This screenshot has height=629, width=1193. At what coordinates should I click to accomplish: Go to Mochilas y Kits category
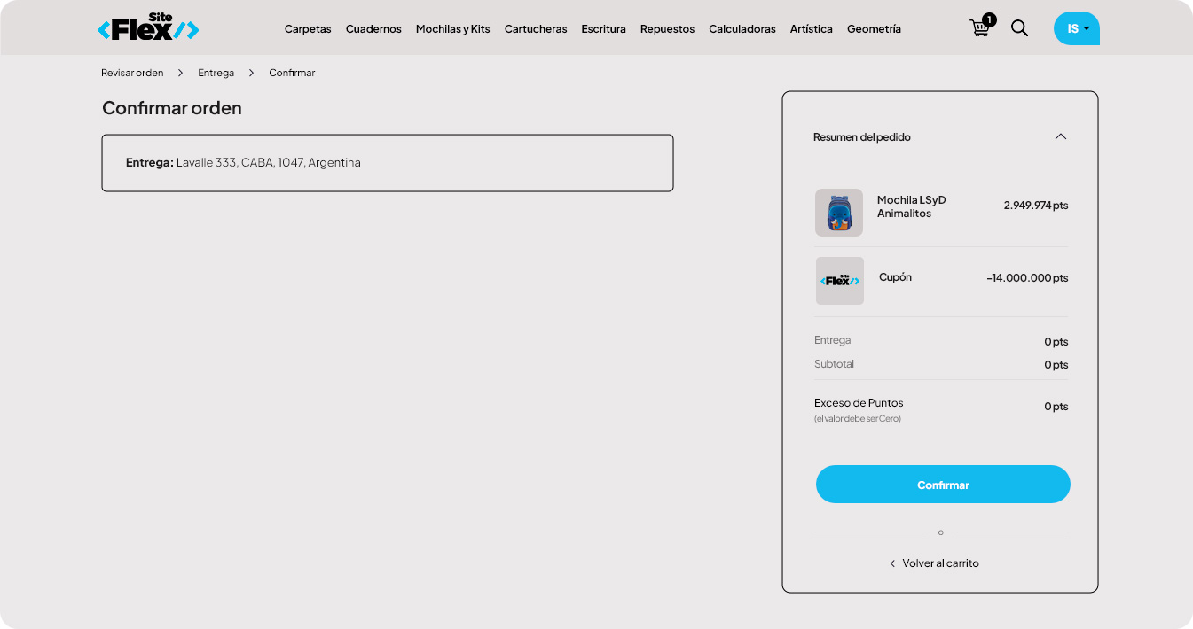[452, 29]
